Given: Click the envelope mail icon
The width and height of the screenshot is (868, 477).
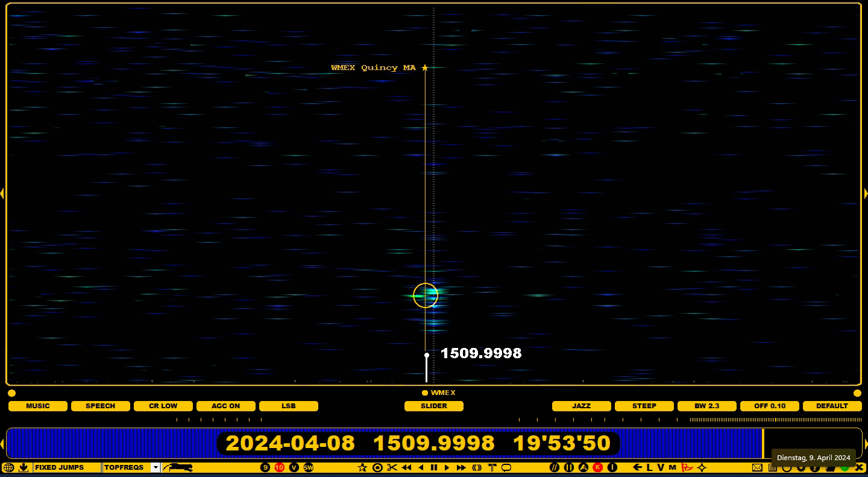Looking at the screenshot, I should coord(757,467).
